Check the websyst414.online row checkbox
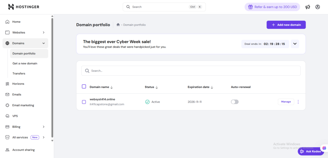Image resolution: width=328 pixels, height=158 pixels. click(84, 102)
